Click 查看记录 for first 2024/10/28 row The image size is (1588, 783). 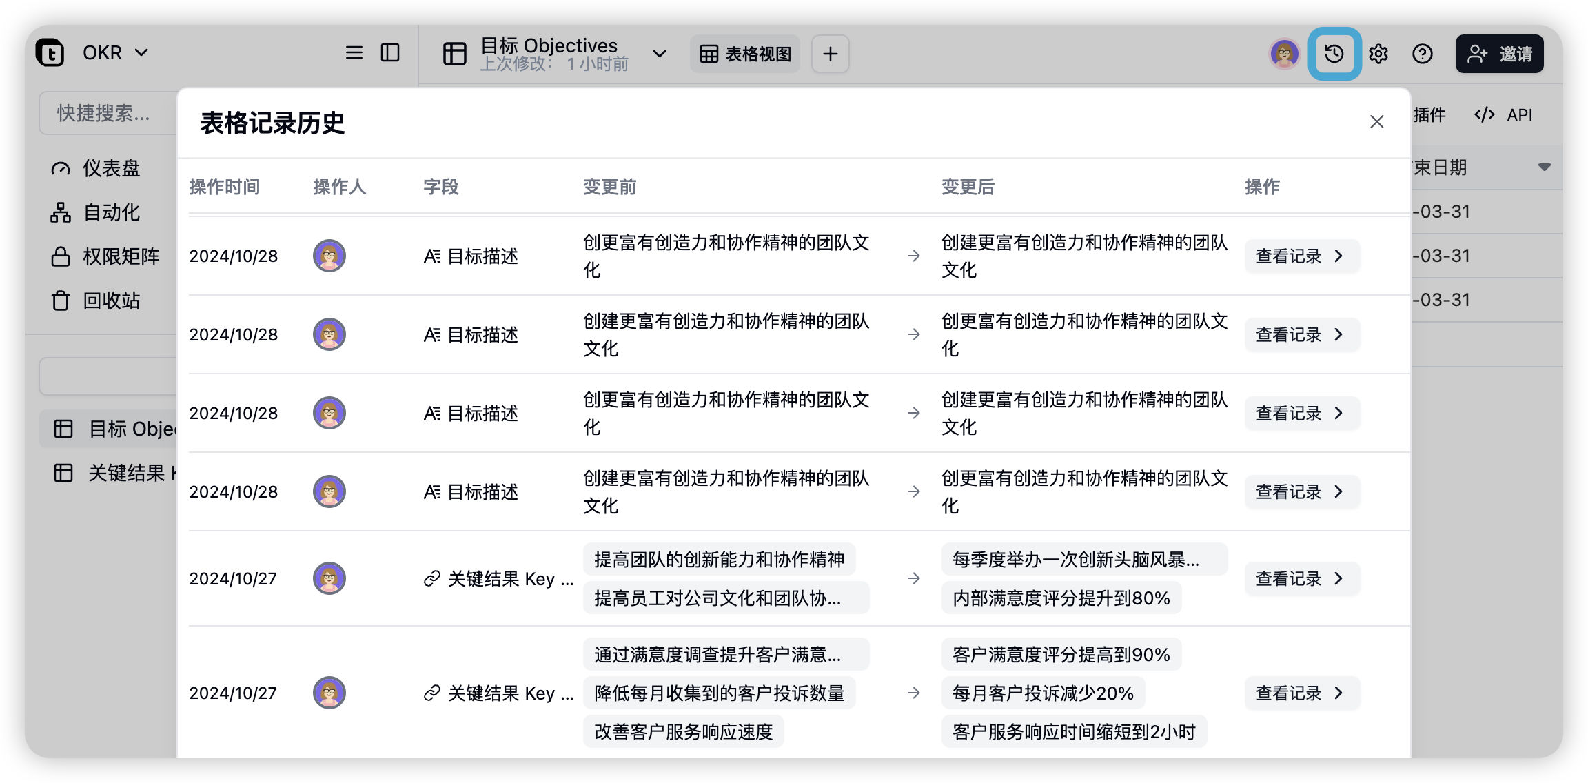pyautogui.click(x=1301, y=256)
